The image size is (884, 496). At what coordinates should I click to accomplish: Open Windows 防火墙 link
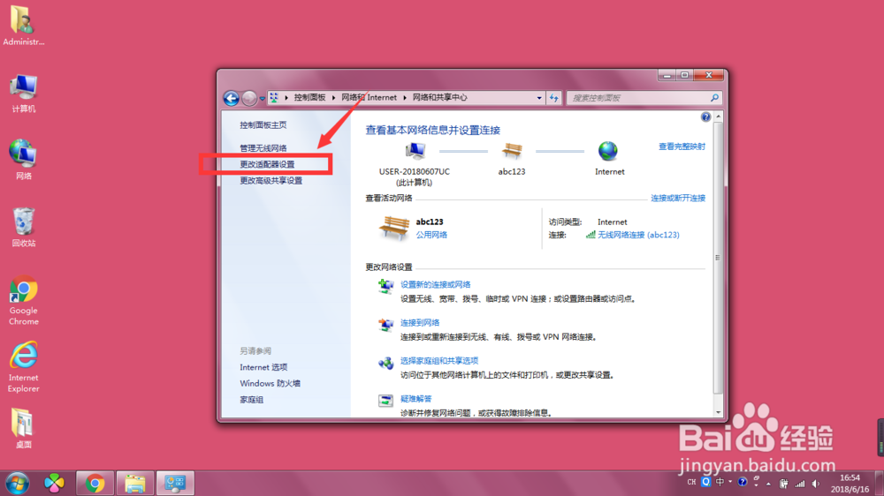tap(270, 383)
